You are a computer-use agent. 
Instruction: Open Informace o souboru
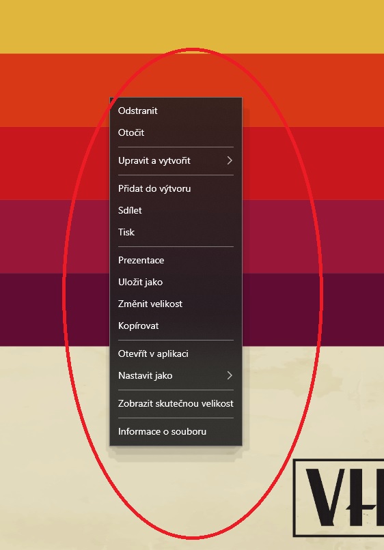point(176,431)
